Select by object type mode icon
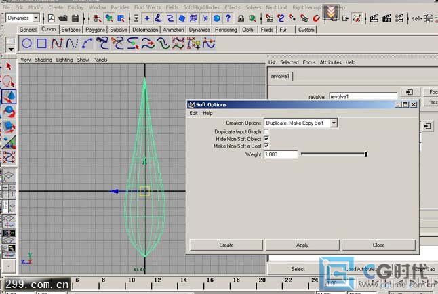The width and height of the screenshot is (438, 294). (109, 18)
